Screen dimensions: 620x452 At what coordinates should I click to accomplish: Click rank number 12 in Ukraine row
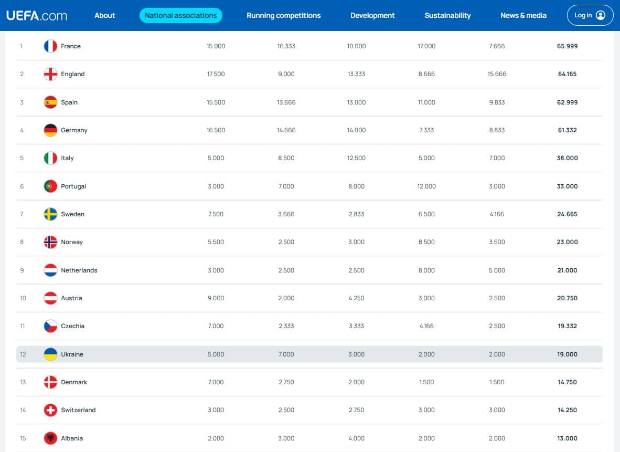point(23,354)
